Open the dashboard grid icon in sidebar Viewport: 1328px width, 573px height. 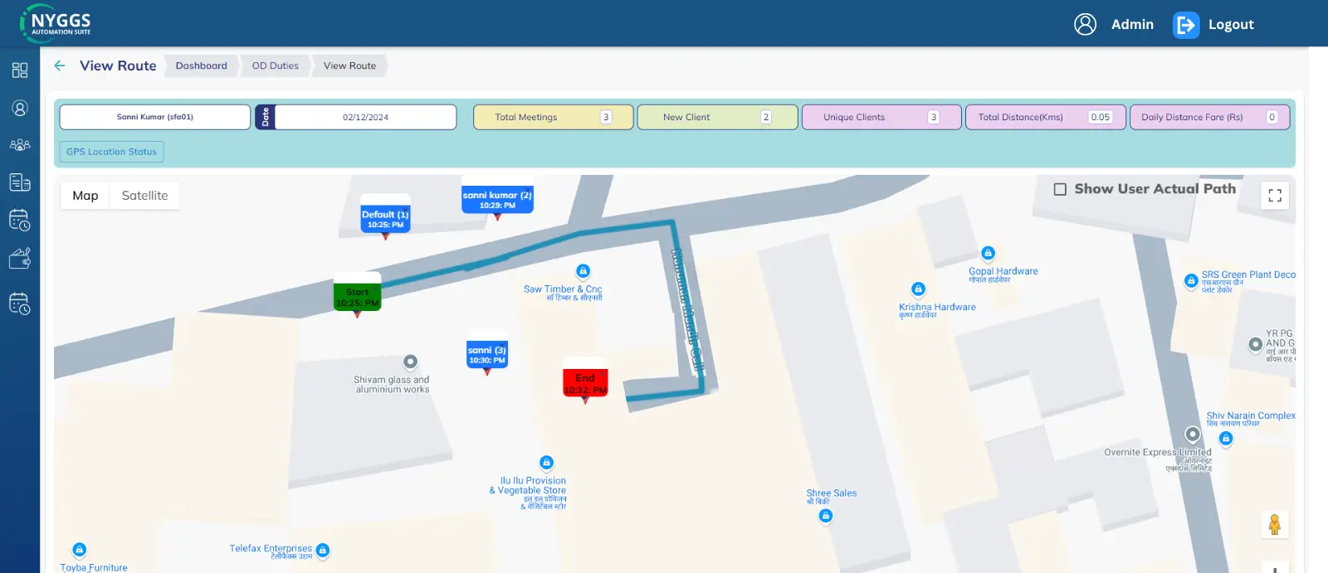coord(20,70)
